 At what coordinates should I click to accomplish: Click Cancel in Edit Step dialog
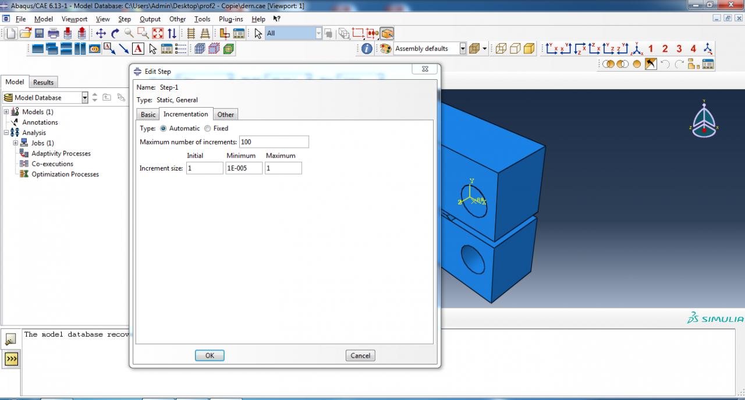coord(360,355)
